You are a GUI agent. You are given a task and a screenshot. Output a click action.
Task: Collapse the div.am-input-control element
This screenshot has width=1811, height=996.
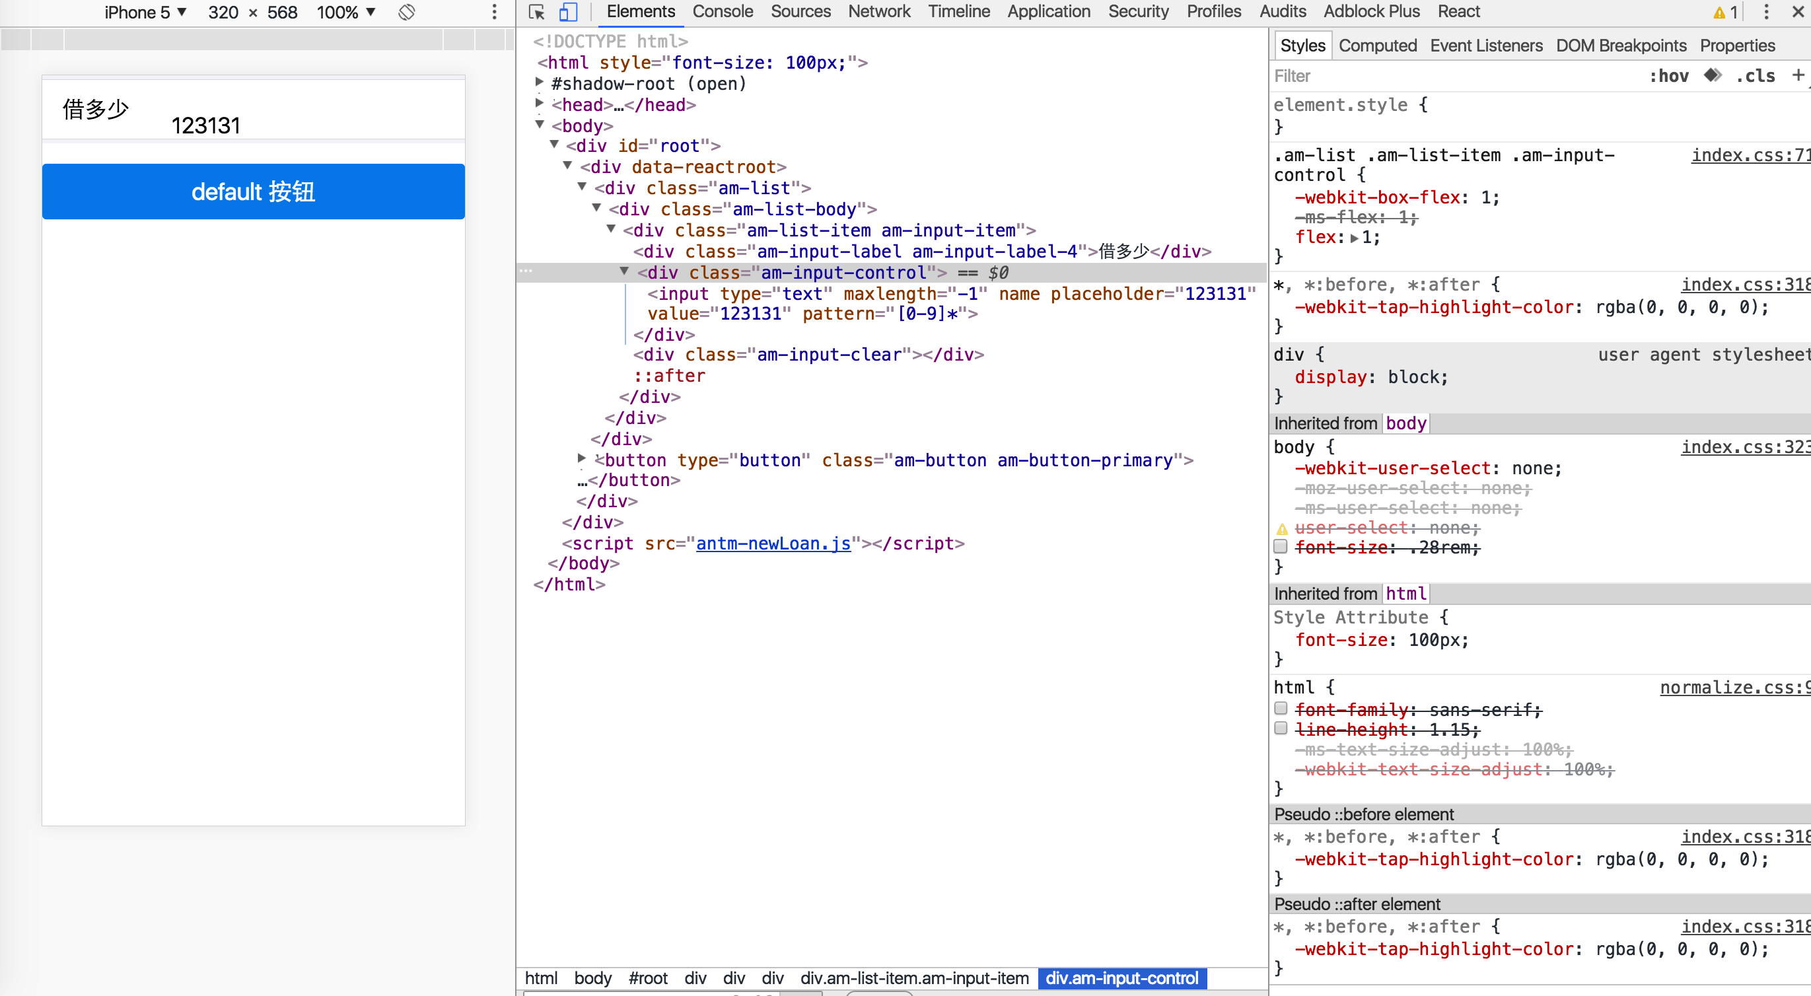coord(624,273)
